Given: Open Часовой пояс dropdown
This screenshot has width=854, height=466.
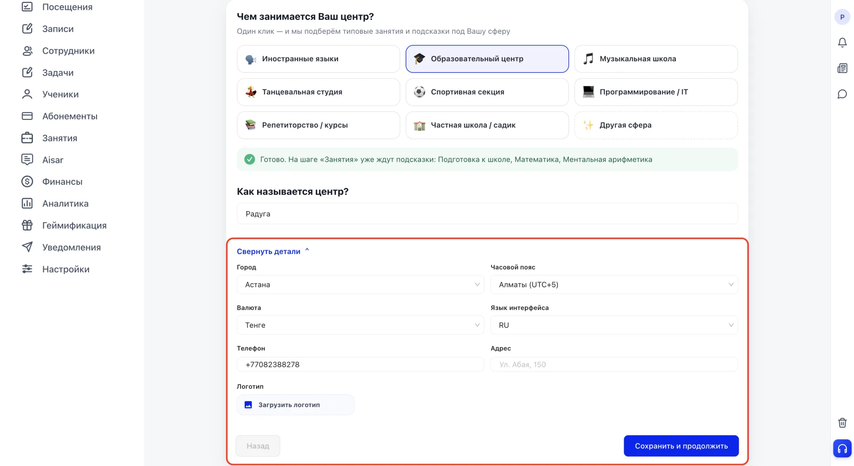Looking at the screenshot, I should click(614, 285).
